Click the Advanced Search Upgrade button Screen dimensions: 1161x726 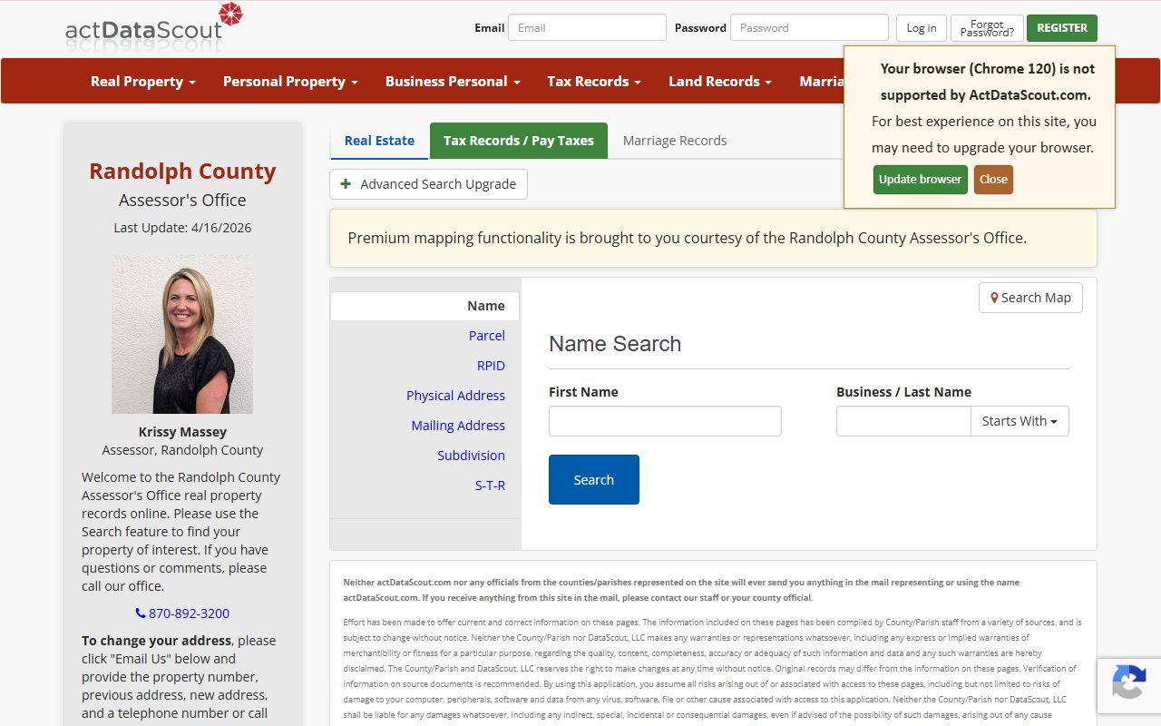428,184
